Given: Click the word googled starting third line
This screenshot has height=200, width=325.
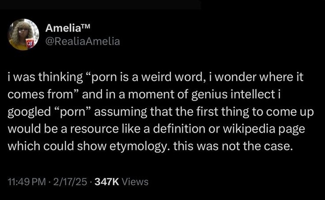Looking at the screenshot, I should tap(29, 112).
